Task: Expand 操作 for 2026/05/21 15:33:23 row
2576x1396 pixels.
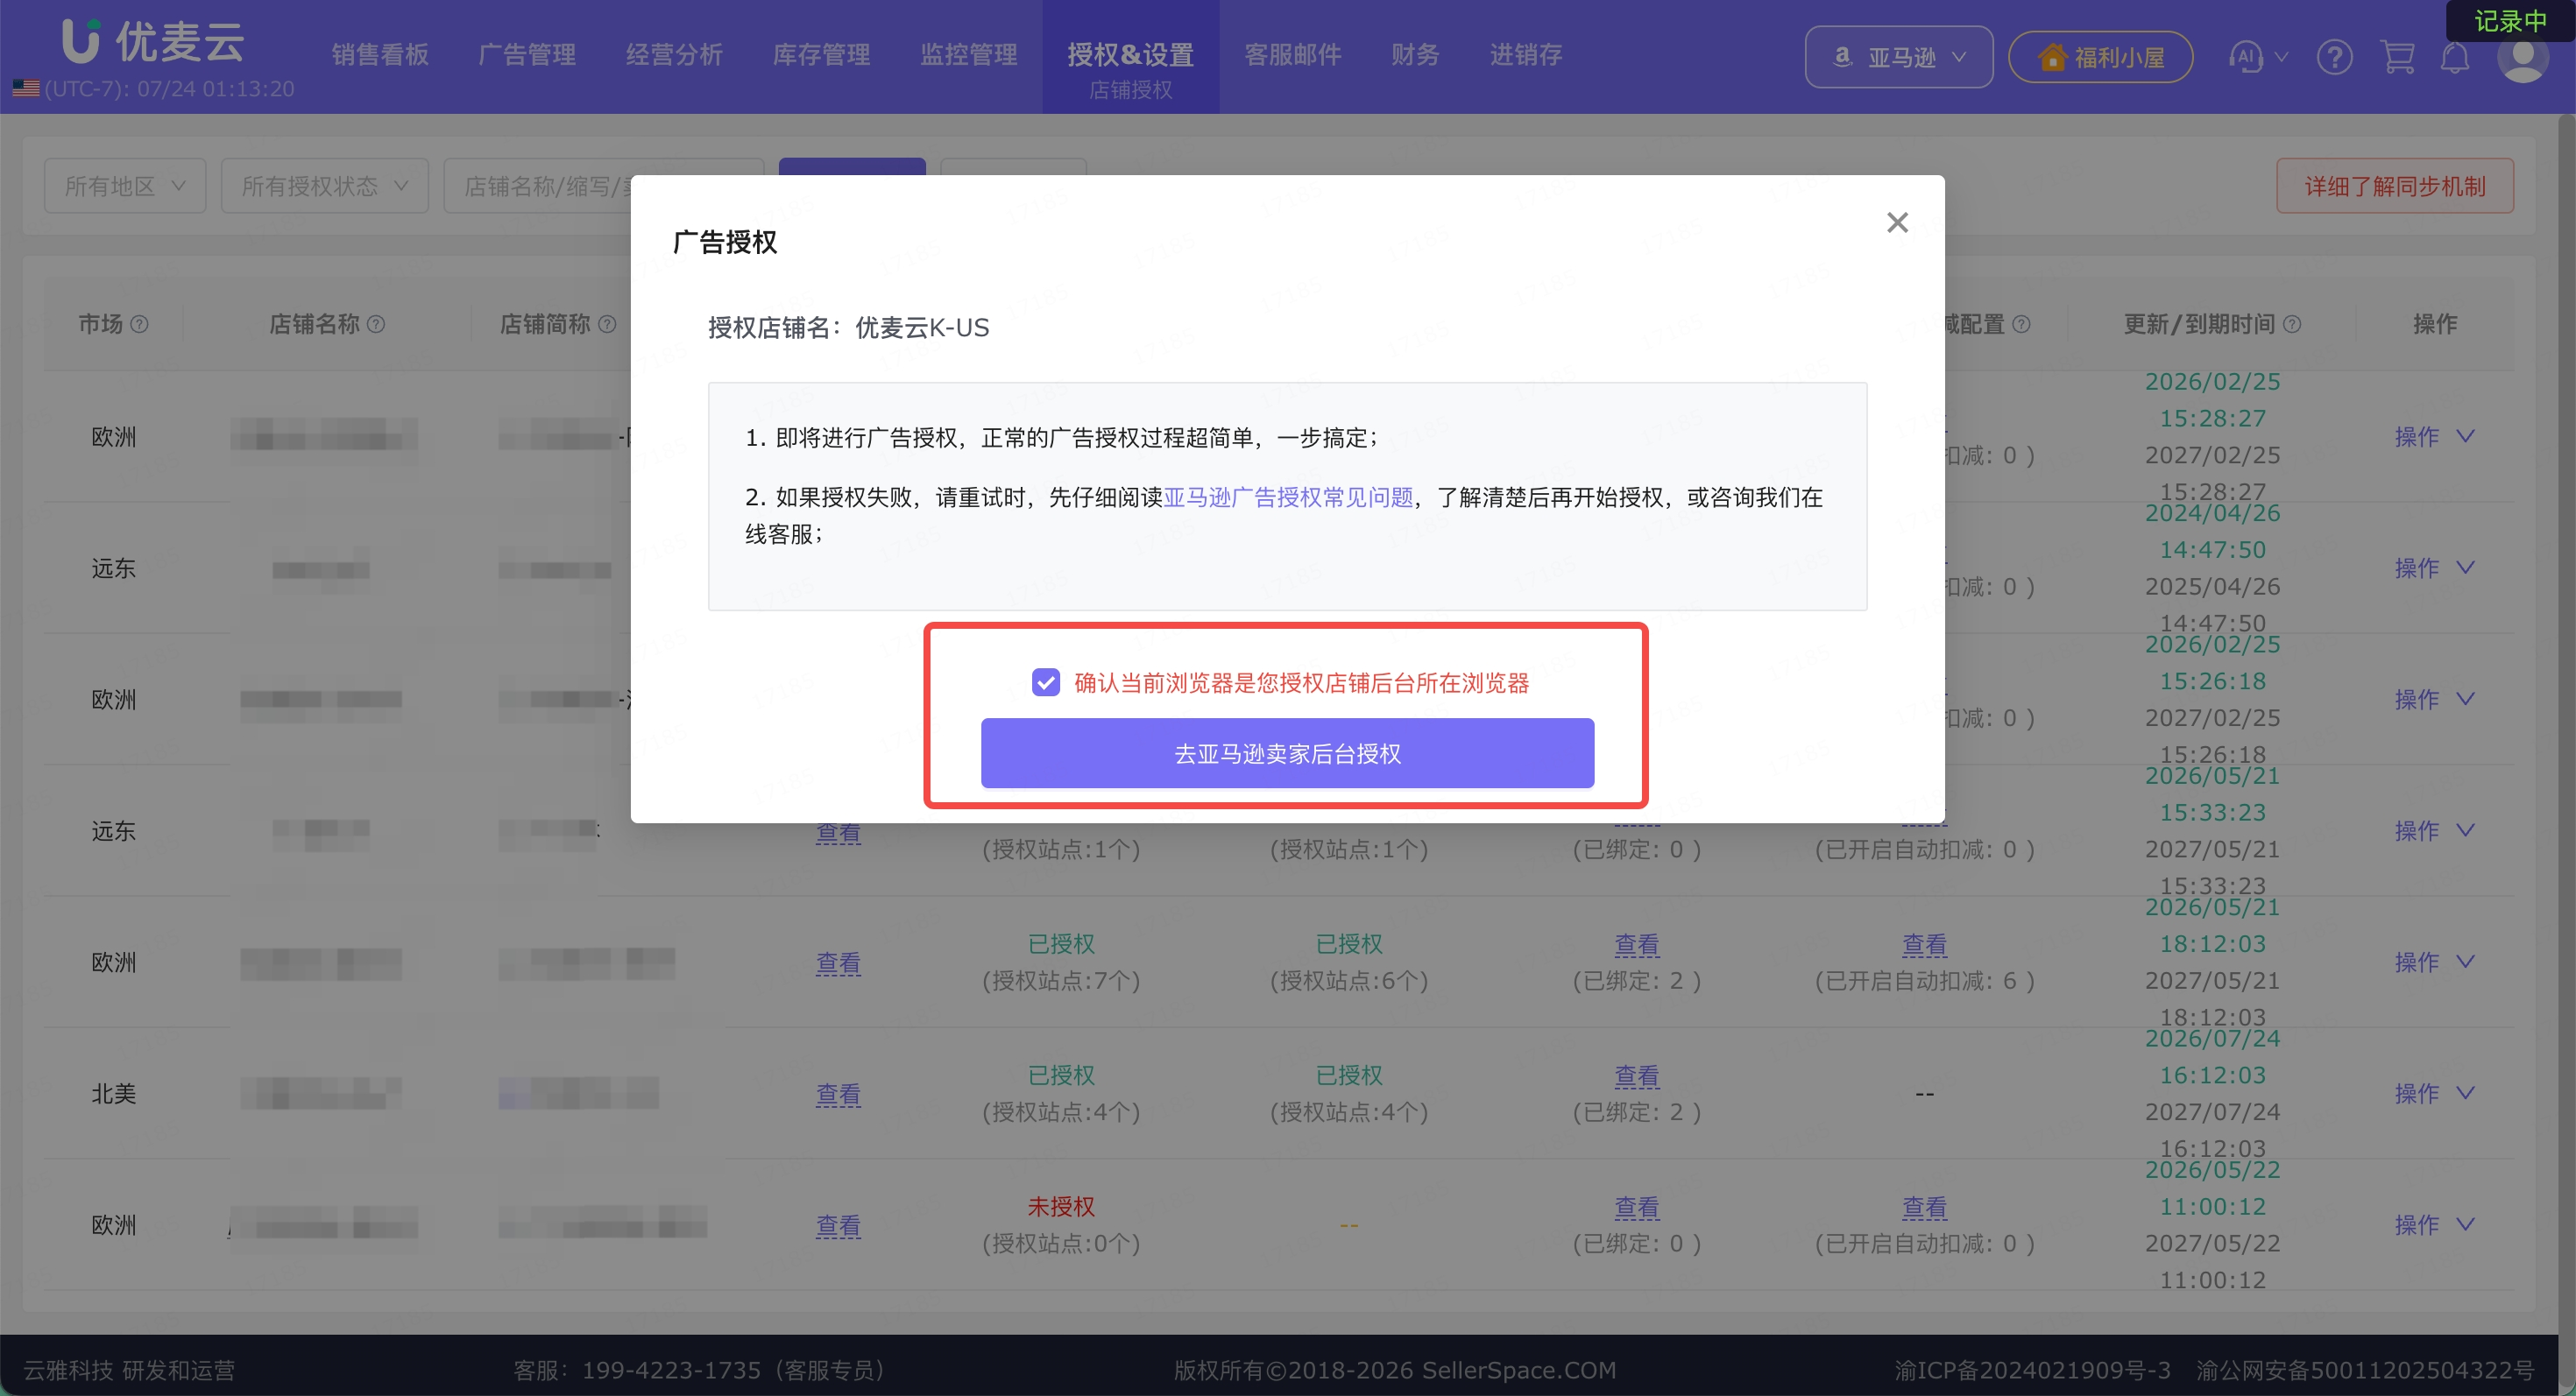Action: pos(2434,830)
